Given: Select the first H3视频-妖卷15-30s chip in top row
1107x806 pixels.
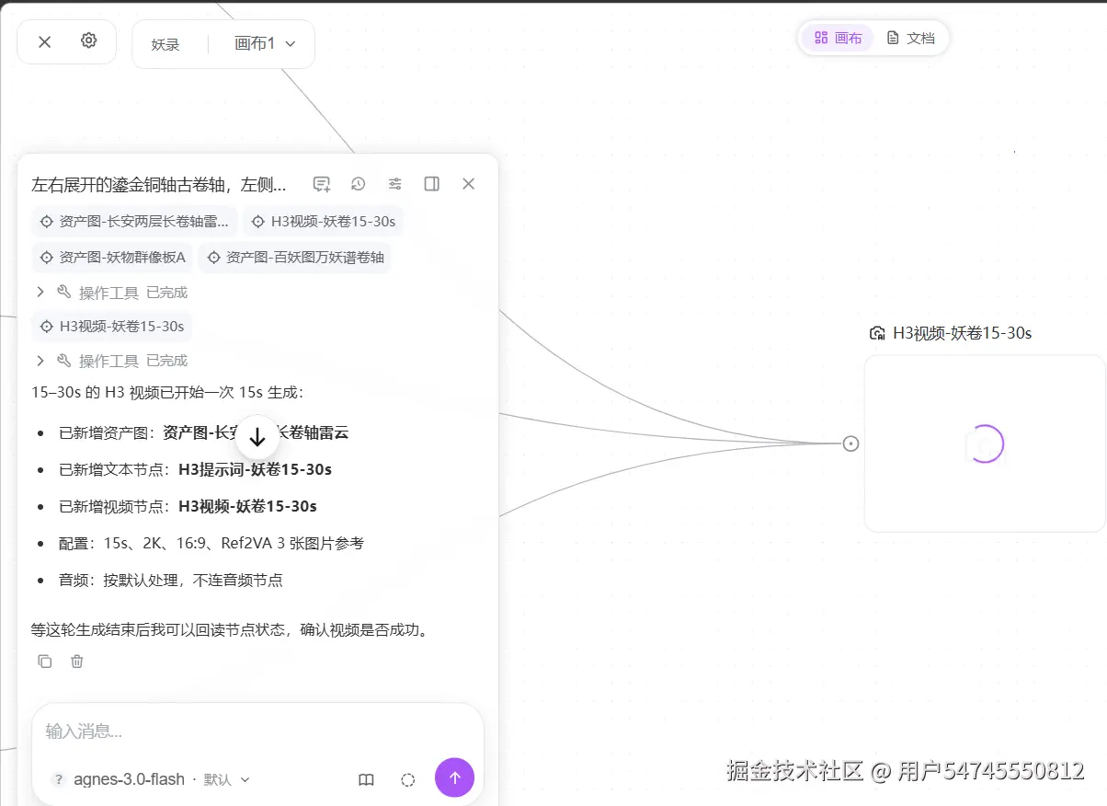Looking at the screenshot, I should [x=324, y=222].
